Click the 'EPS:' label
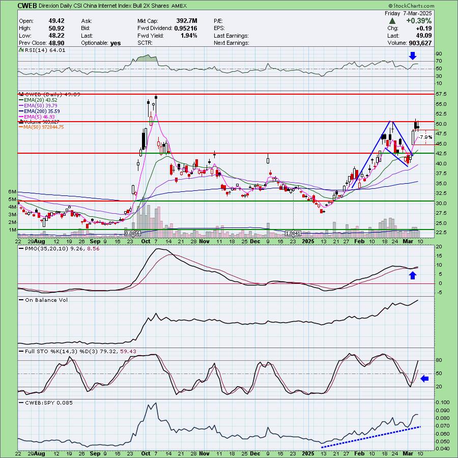This screenshot has height=458, width=458. point(219,28)
